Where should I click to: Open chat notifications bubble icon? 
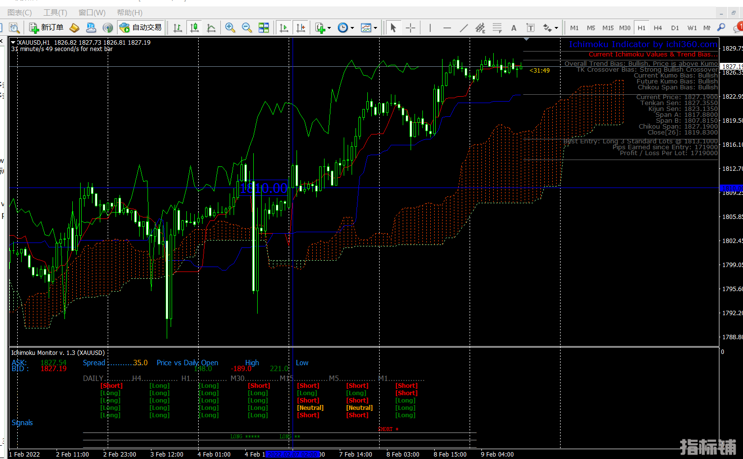(738, 27)
